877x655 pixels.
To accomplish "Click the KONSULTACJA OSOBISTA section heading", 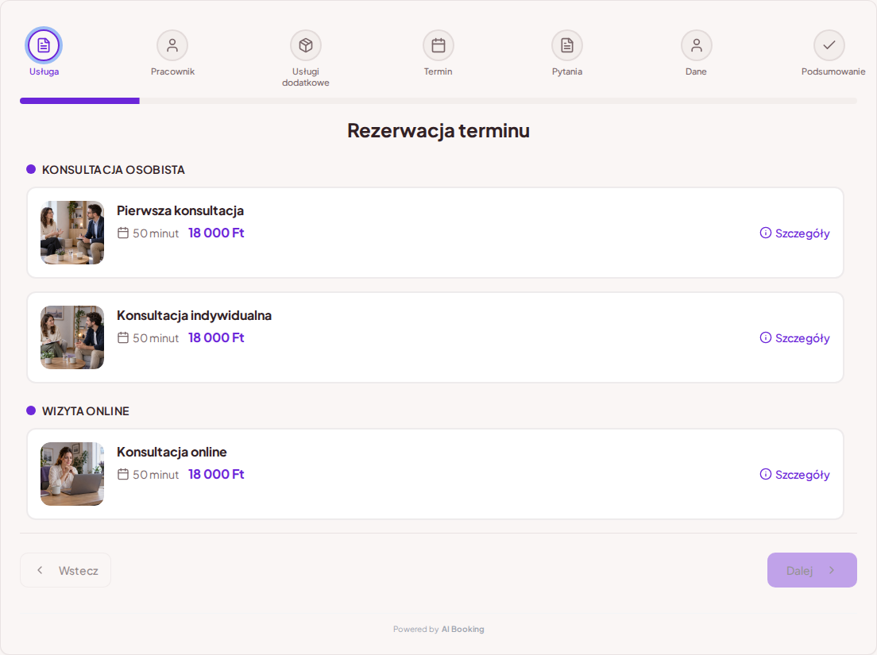I will point(113,170).
